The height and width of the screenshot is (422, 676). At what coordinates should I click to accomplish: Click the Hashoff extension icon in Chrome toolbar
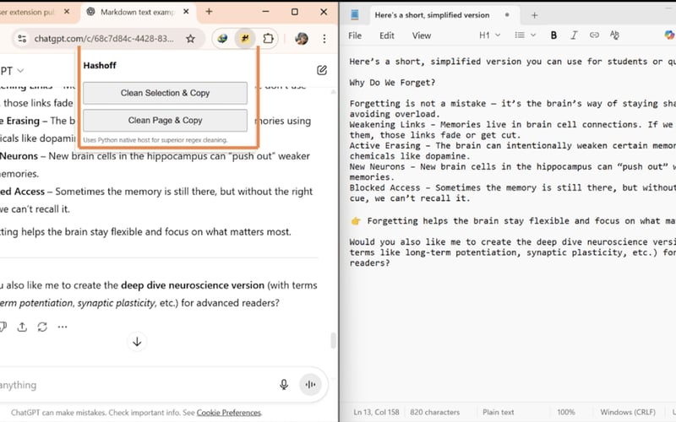(245, 38)
